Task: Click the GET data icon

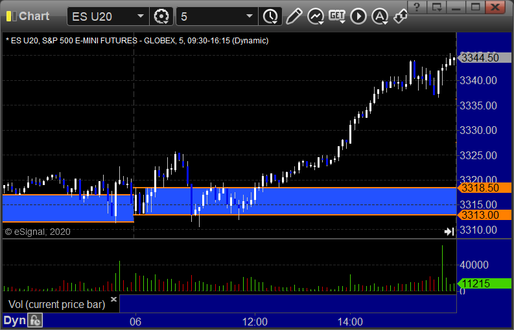Action: 337,16
